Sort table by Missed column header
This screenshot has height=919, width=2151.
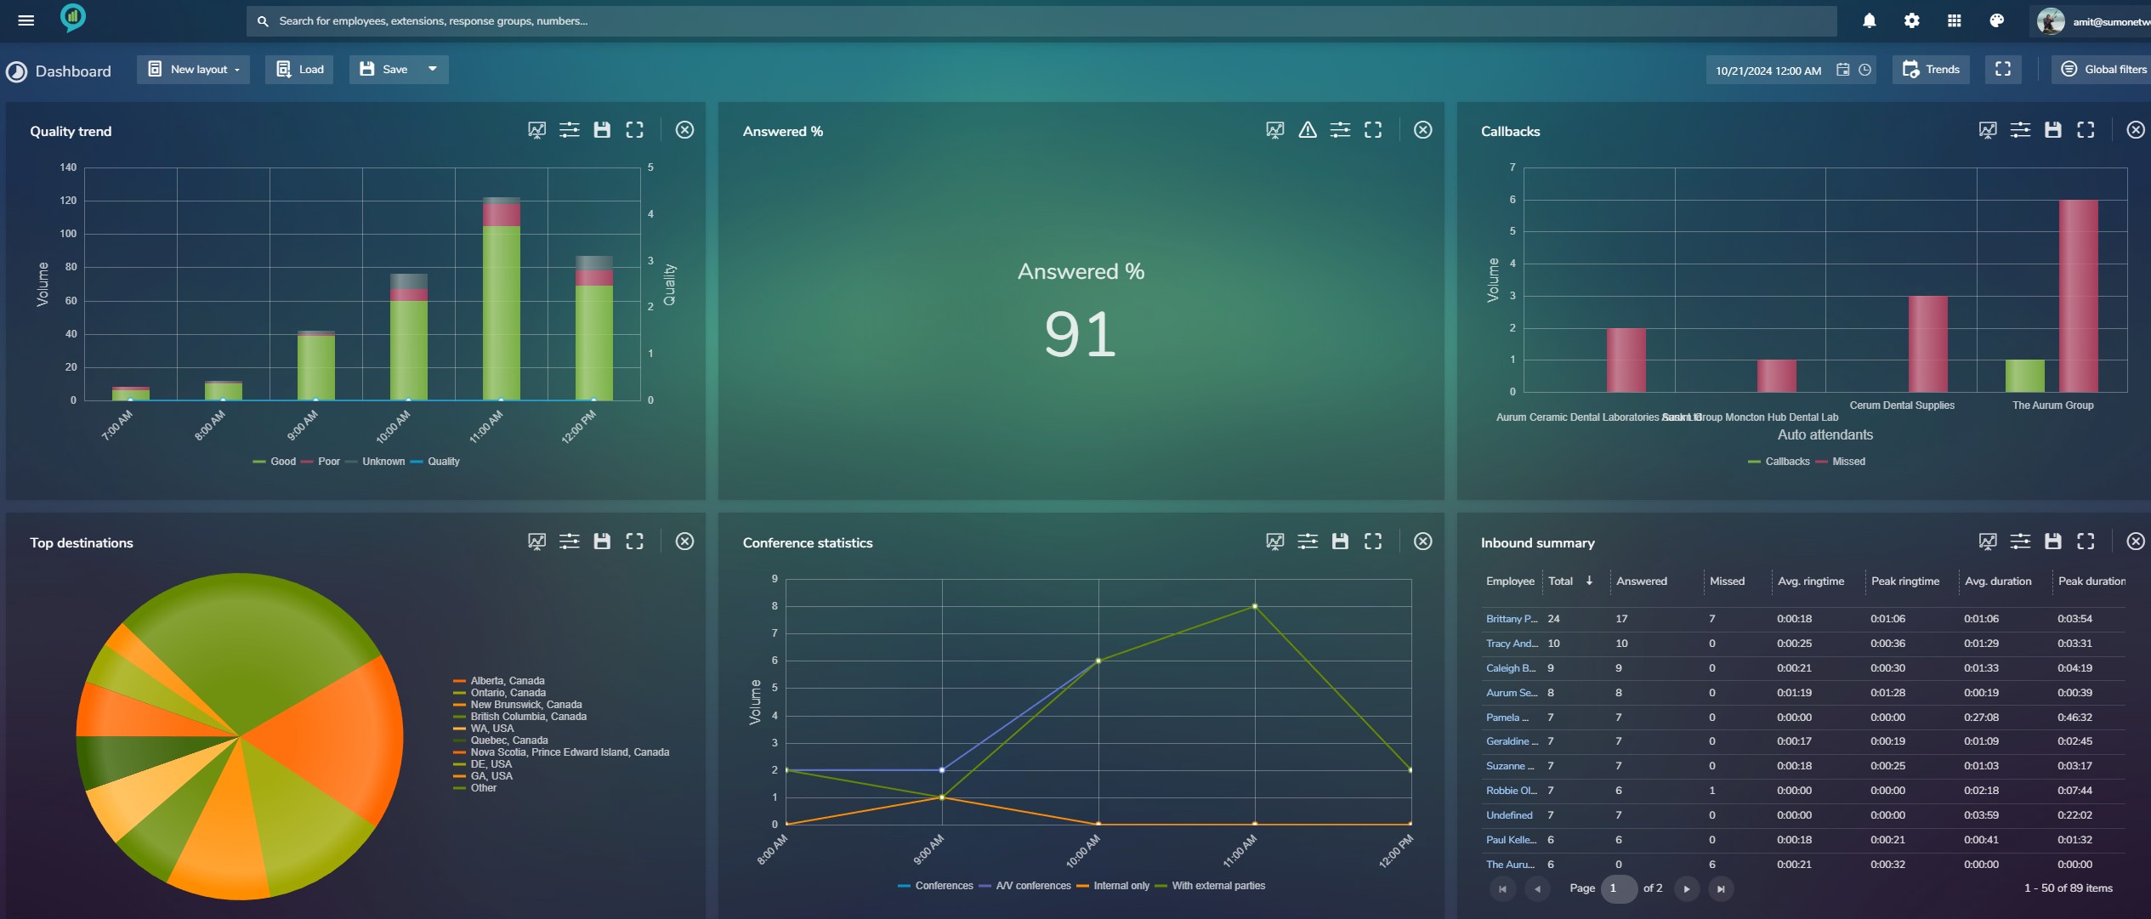click(1726, 581)
